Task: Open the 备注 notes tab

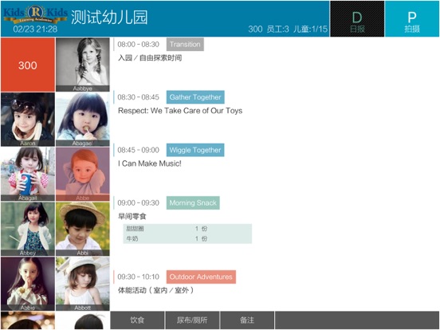Action: pyautogui.click(x=247, y=320)
